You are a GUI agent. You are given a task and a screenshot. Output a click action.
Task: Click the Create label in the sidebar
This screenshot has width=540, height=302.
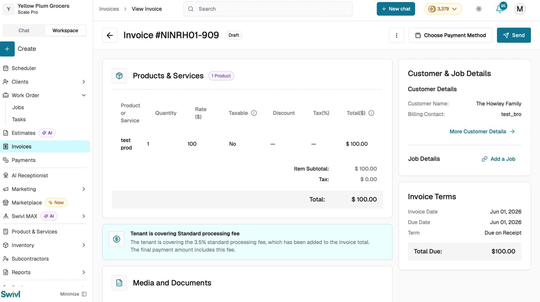click(27, 49)
